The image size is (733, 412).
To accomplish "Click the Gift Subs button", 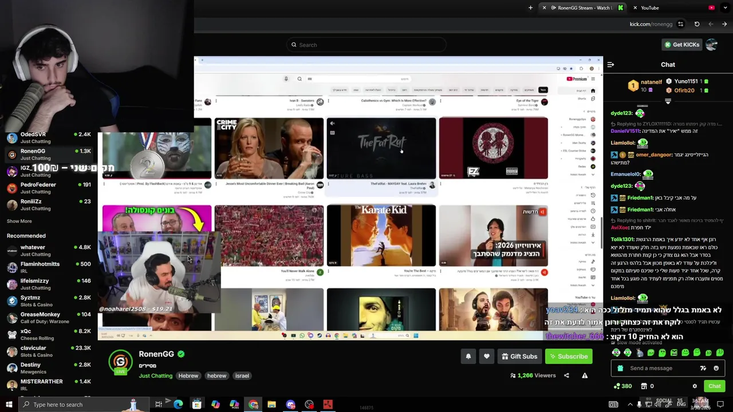I will coord(519,356).
